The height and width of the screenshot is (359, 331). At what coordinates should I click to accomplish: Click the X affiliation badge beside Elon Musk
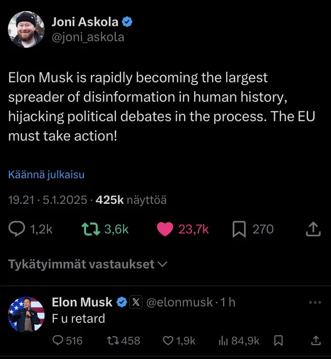point(136,302)
